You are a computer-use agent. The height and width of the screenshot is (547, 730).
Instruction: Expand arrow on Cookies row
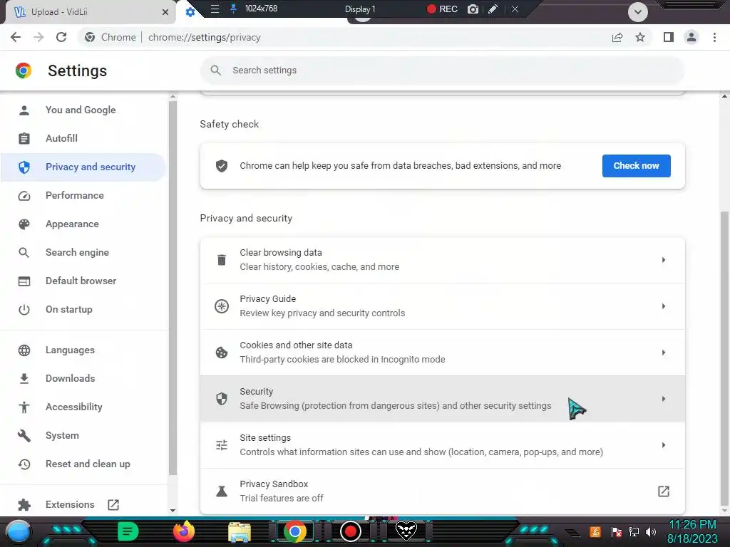(x=664, y=353)
